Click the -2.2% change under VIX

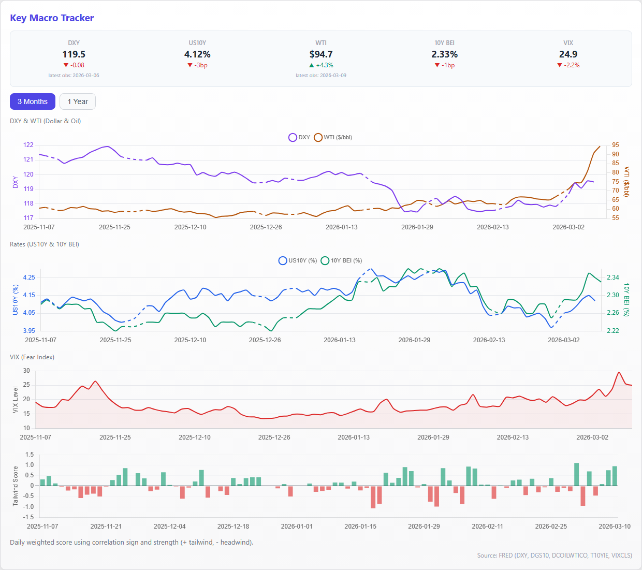[572, 65]
